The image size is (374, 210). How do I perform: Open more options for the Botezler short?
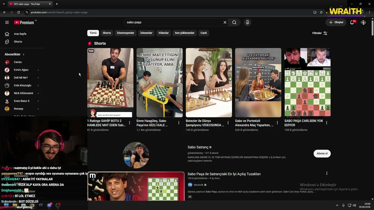[x=228, y=123]
